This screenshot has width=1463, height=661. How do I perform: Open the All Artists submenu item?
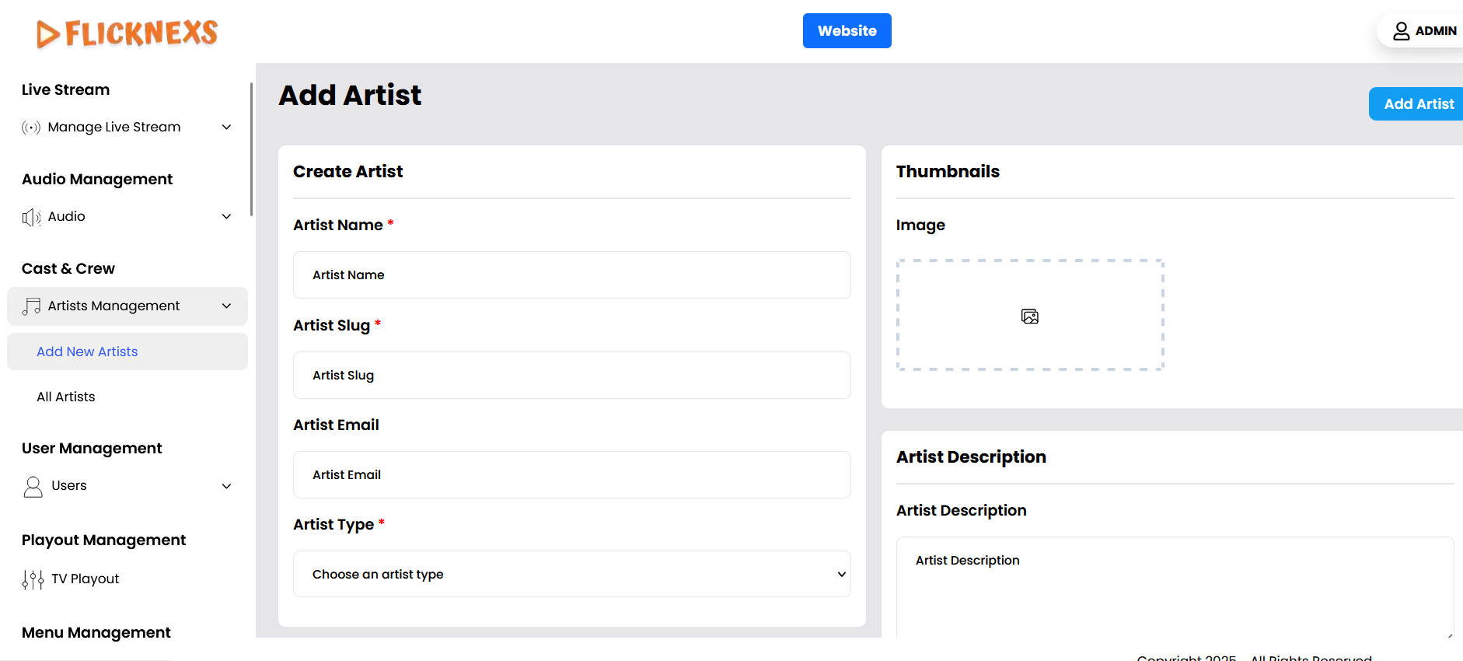pyautogui.click(x=66, y=397)
